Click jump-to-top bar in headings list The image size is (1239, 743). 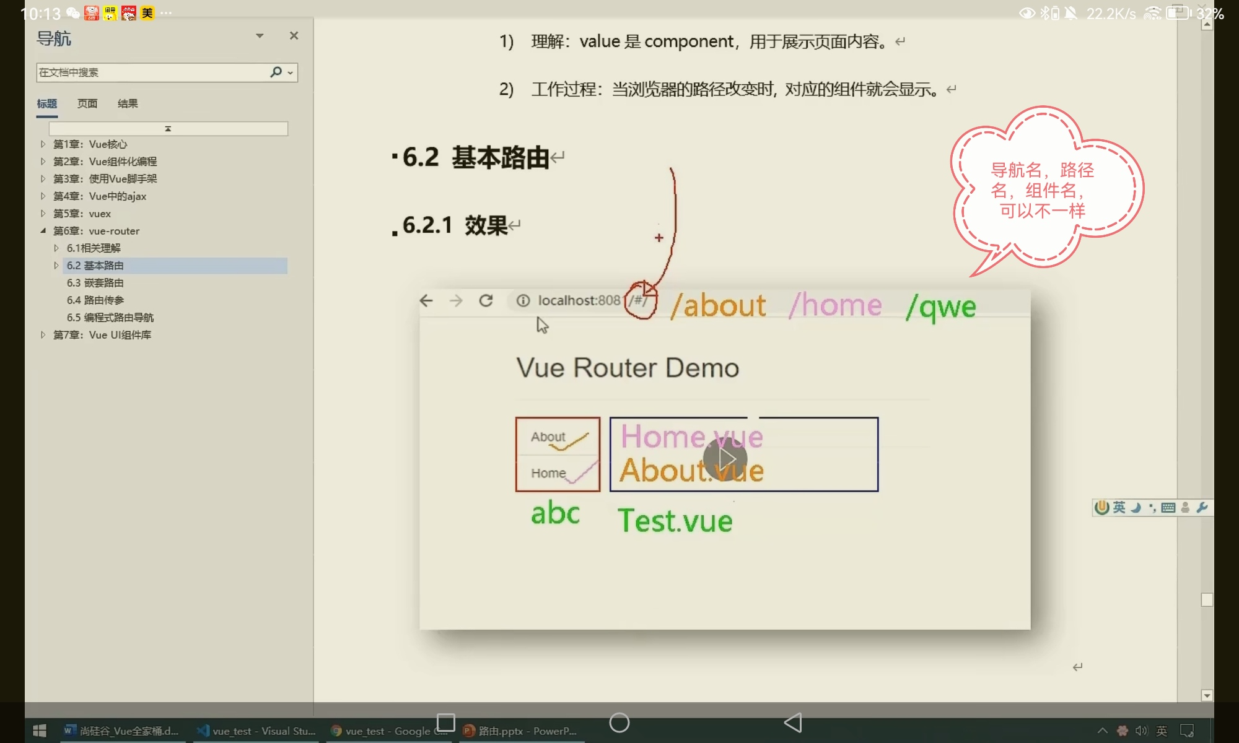pyautogui.click(x=168, y=129)
